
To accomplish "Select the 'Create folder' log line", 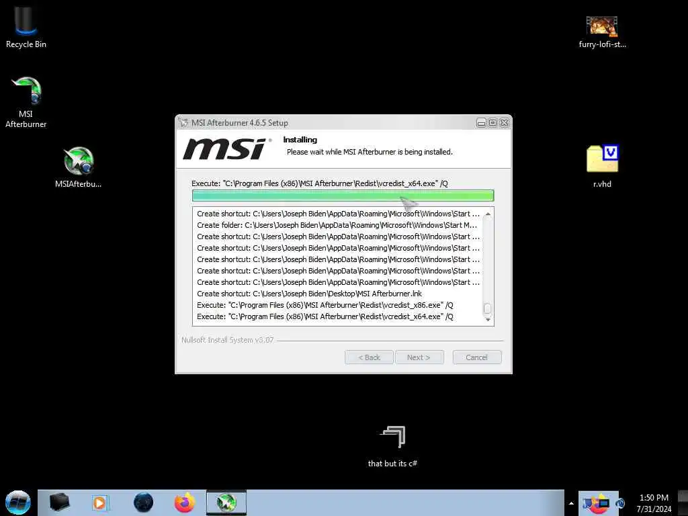I will coord(337,225).
